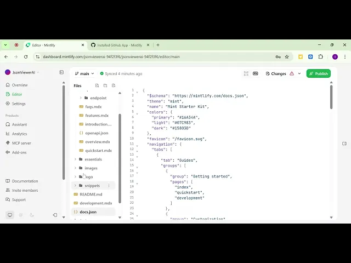Close the Editor - Mintlify tab

point(83,45)
